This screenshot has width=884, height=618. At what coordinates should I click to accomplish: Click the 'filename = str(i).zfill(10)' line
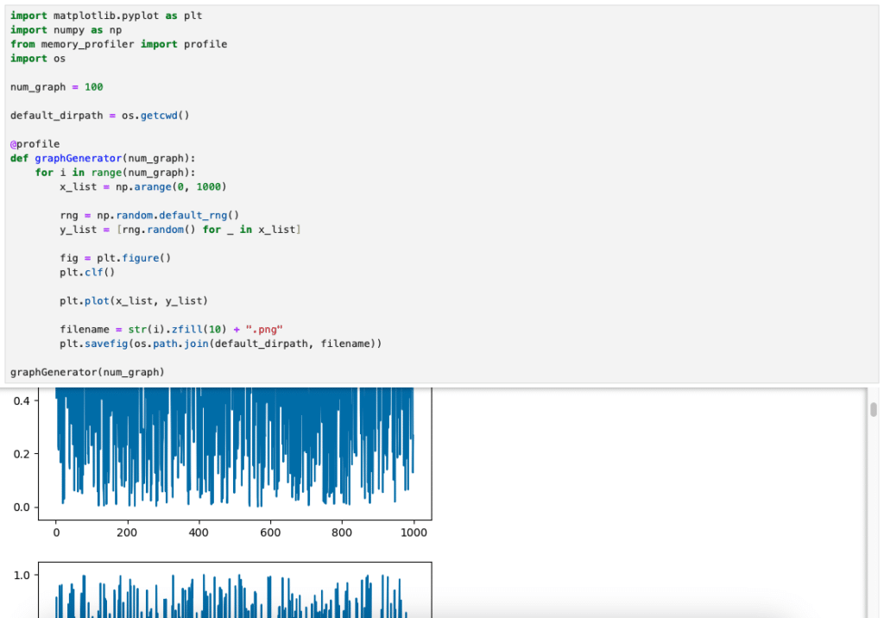click(x=172, y=330)
